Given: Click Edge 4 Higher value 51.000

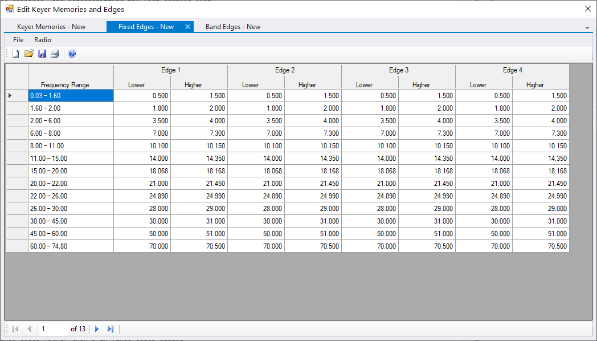Looking at the screenshot, I should (541, 234).
